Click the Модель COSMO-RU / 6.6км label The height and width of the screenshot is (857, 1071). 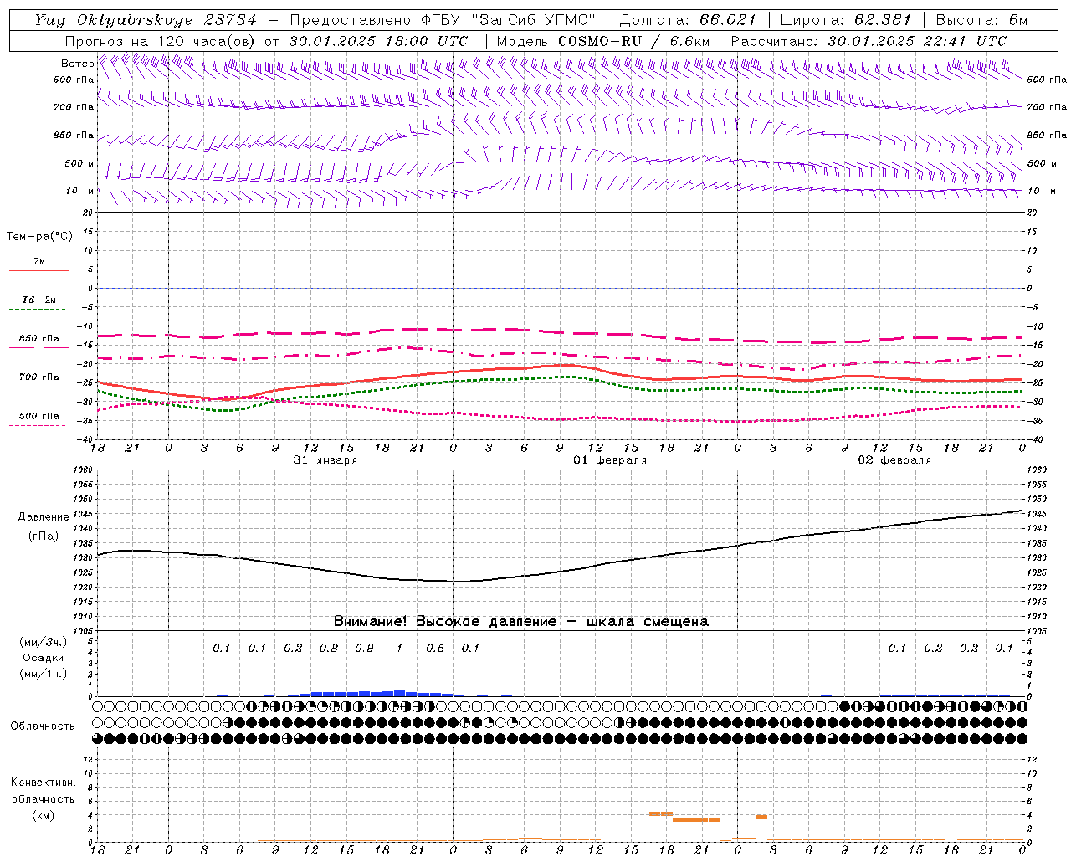[603, 41]
